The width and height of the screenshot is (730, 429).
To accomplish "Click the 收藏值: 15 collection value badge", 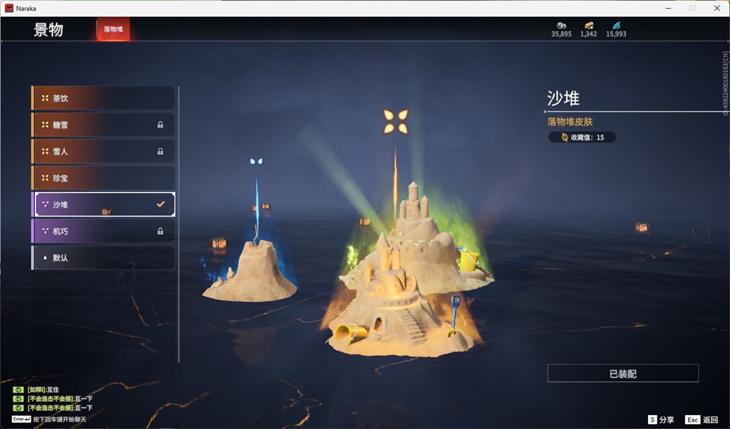I will coord(582,138).
